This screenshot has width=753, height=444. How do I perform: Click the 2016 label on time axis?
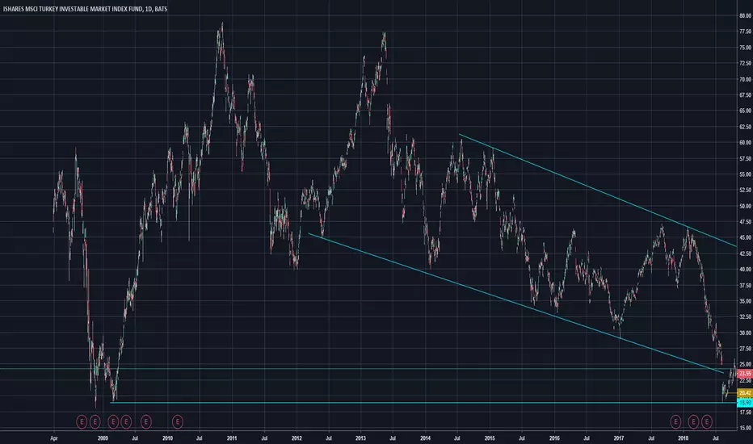tap(554, 438)
